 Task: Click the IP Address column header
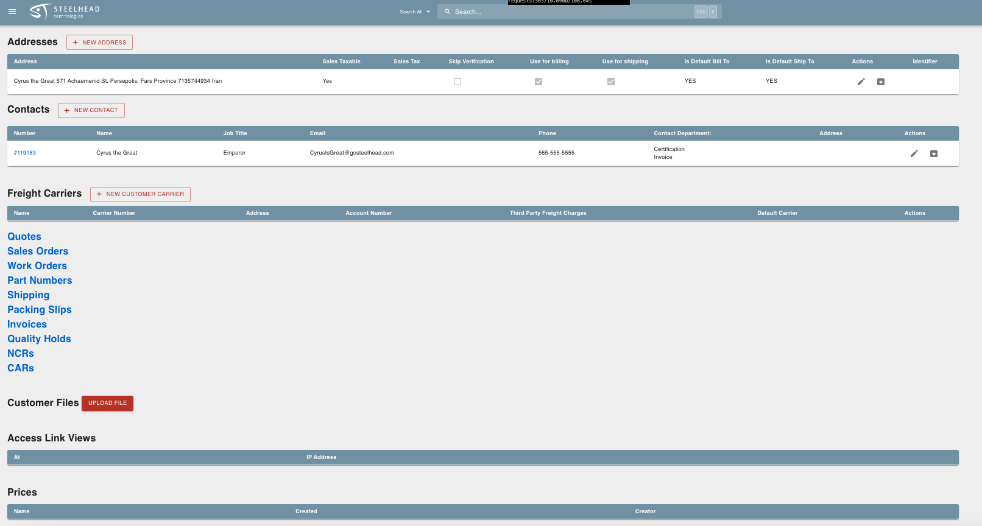[x=321, y=457]
